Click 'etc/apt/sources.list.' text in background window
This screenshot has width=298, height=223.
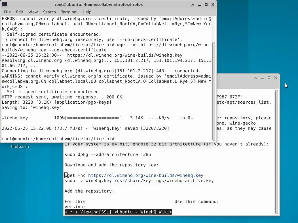click(244, 102)
